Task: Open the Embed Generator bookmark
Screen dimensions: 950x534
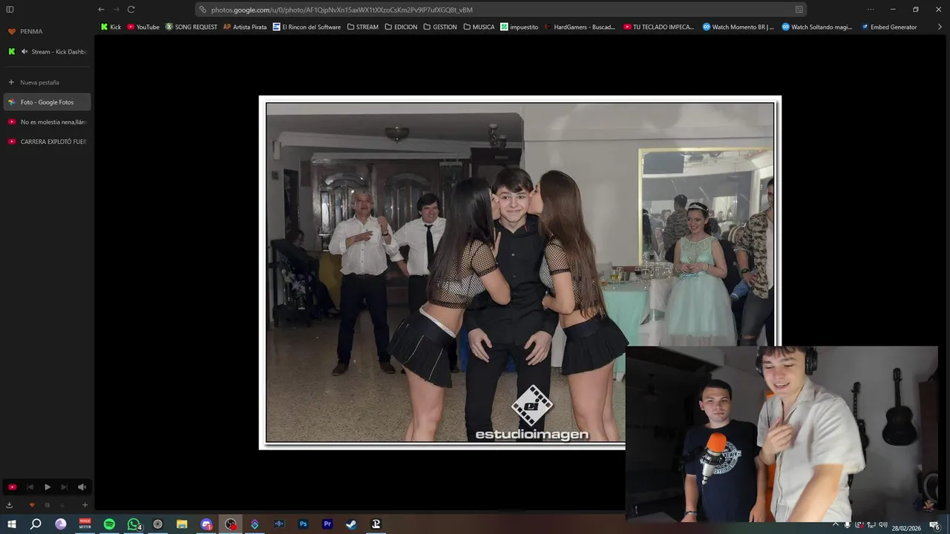Action: (x=889, y=27)
